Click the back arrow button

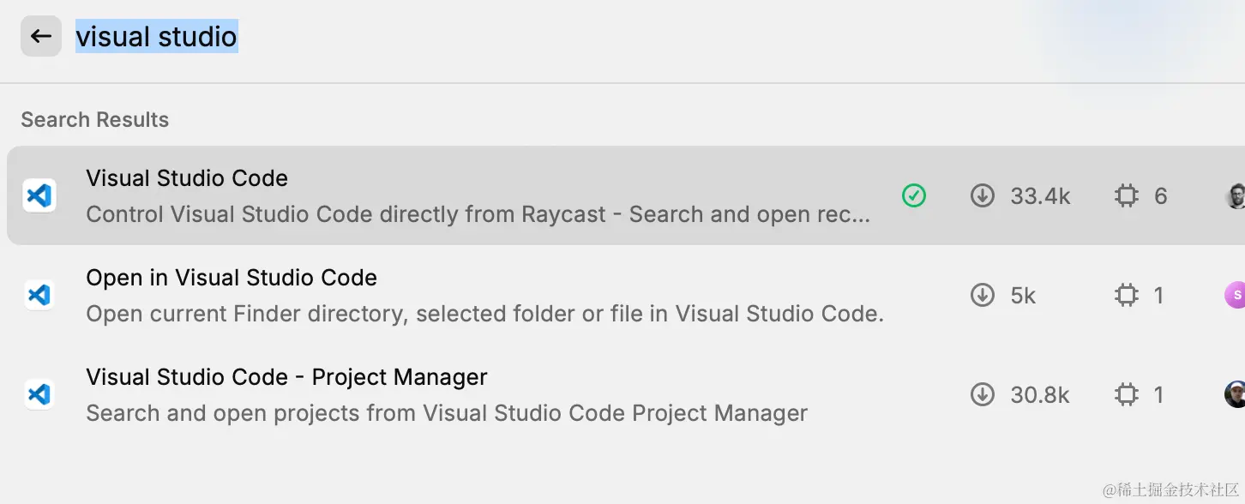click(41, 36)
